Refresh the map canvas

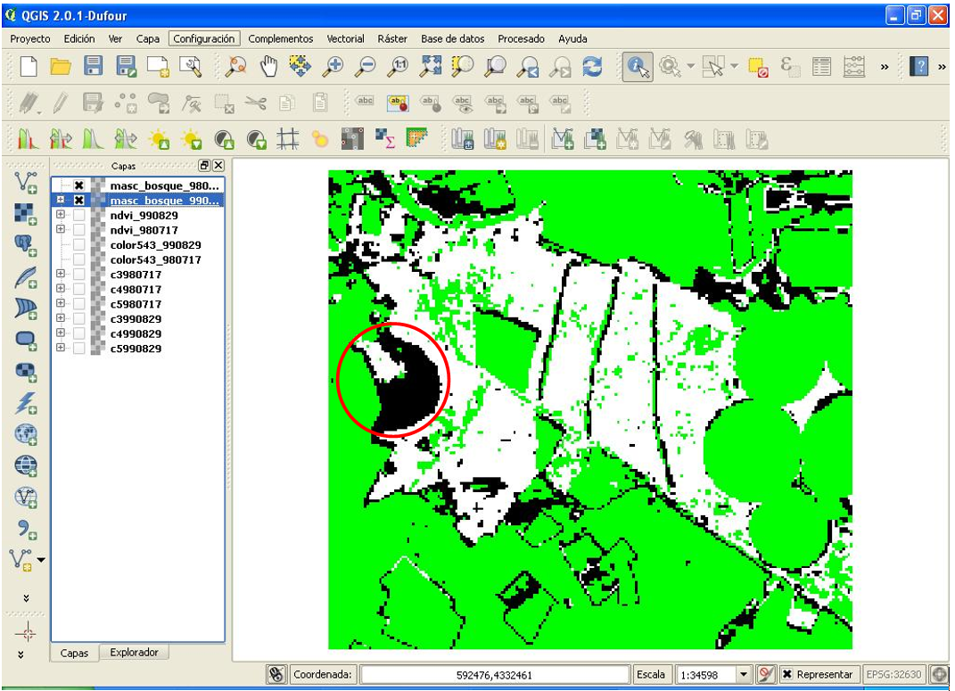coord(592,66)
